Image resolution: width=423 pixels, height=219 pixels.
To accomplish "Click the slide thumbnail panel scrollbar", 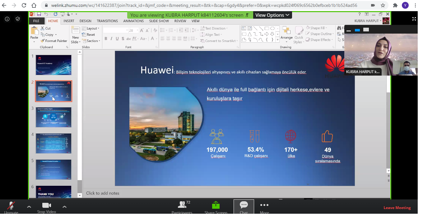I will (80, 124).
